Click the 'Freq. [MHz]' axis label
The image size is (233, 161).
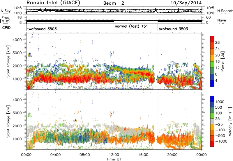pyautogui.click(x=5, y=20)
